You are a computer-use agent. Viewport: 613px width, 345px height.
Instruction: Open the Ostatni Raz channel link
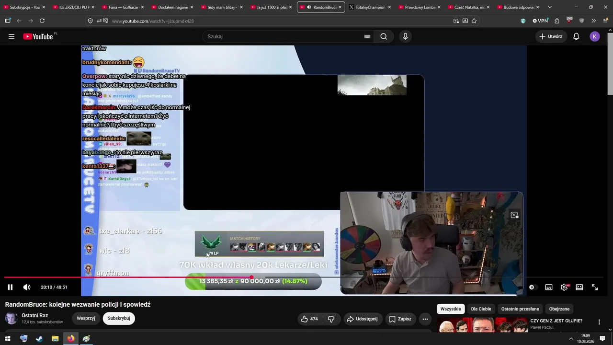click(x=34, y=315)
